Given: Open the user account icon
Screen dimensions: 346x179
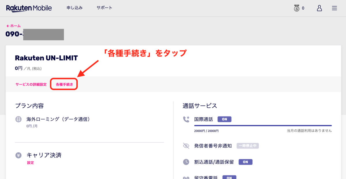Looking at the screenshot, I should [x=319, y=8].
